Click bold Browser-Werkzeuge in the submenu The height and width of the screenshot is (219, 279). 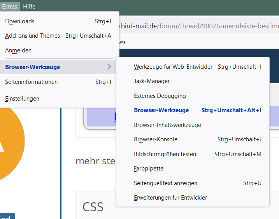[161, 110]
